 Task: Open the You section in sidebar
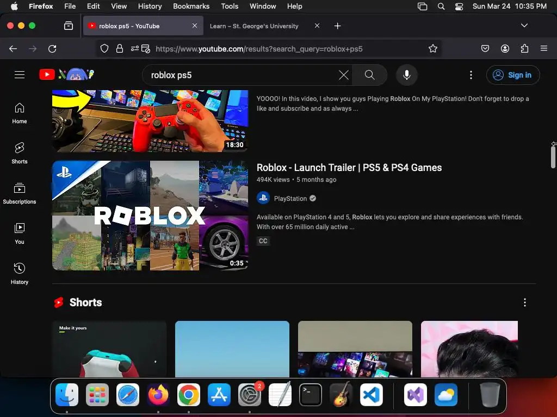pos(20,233)
